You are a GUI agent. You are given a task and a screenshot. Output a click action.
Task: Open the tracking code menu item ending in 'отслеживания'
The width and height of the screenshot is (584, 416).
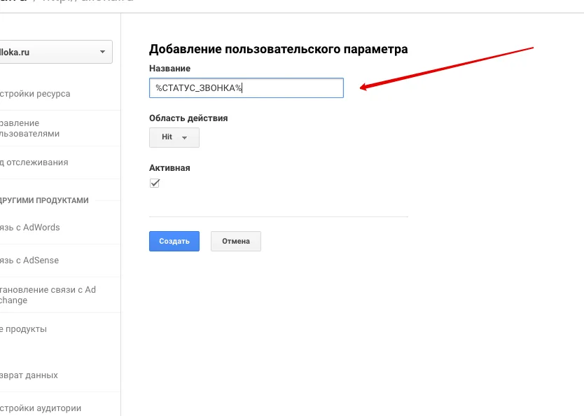34,162
